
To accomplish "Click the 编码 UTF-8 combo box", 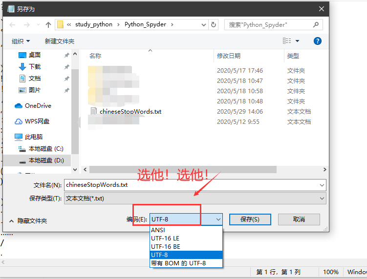I will 186,219.
